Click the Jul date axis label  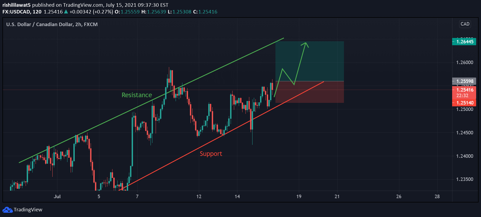57,196
